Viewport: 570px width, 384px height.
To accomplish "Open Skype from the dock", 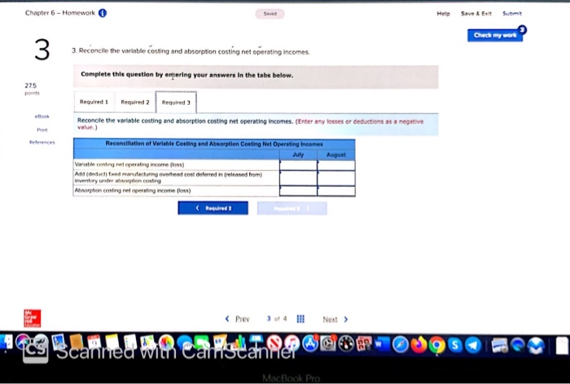I will coord(455,345).
